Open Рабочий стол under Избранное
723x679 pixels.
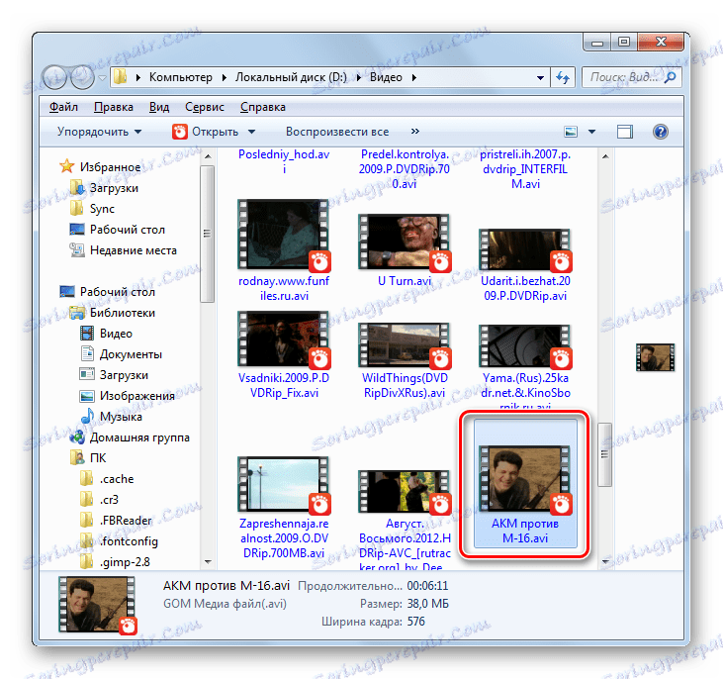pyautogui.click(x=117, y=230)
